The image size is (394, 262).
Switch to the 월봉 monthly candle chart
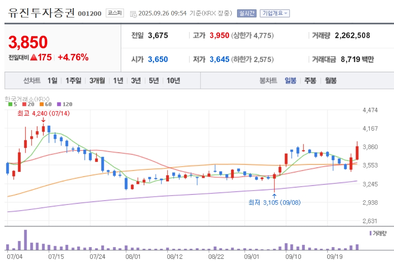click(x=331, y=80)
